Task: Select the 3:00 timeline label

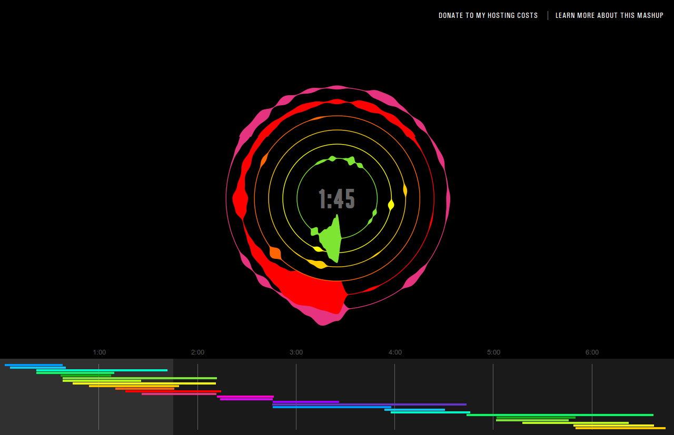Action: point(296,352)
